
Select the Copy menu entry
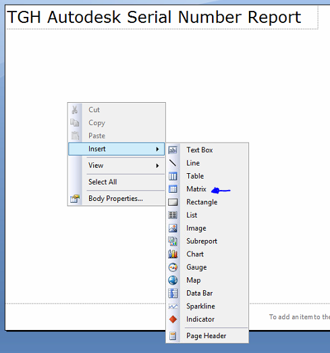[117, 122]
